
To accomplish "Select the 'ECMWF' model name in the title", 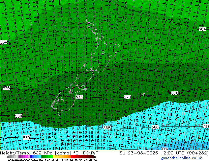I will [x=91, y=153].
